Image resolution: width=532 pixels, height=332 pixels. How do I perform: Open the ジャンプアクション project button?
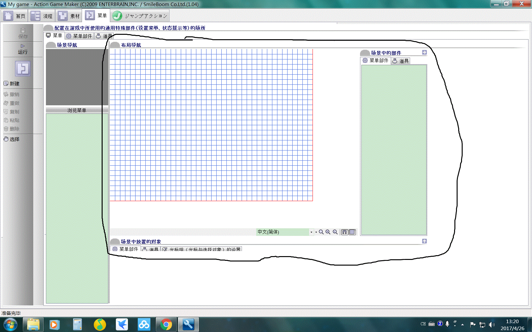click(140, 16)
